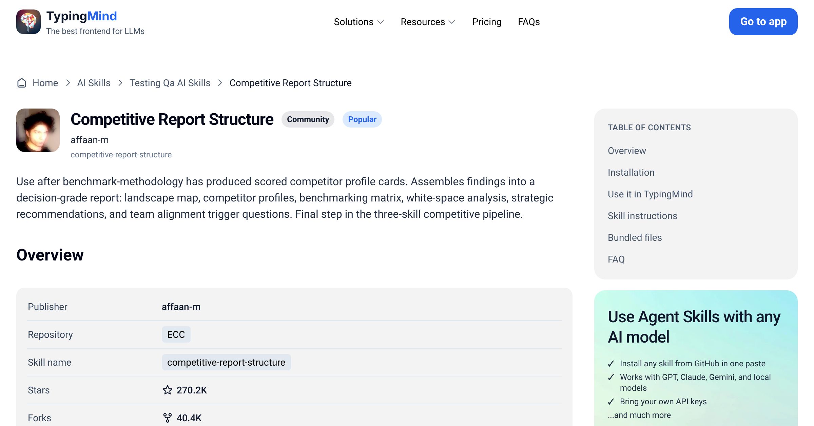Jump to Installation in table of contents
814x426 pixels.
click(x=631, y=172)
